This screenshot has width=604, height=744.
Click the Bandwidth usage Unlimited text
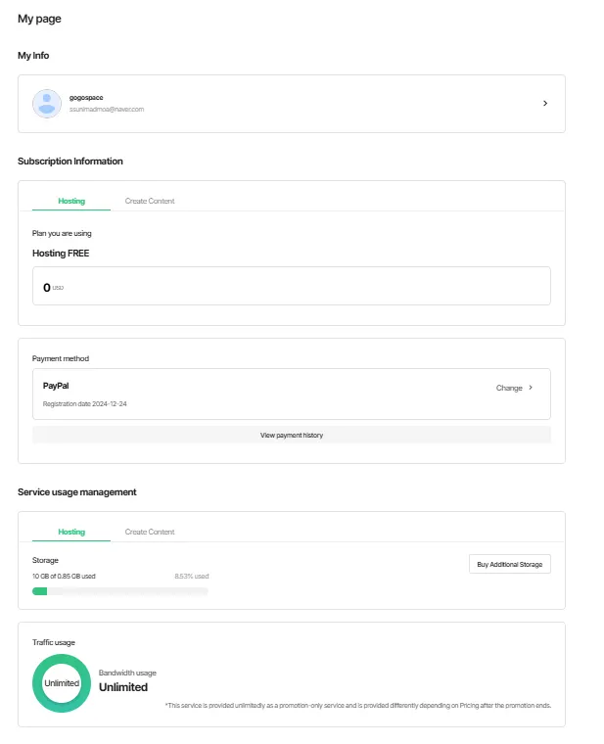[x=123, y=687]
